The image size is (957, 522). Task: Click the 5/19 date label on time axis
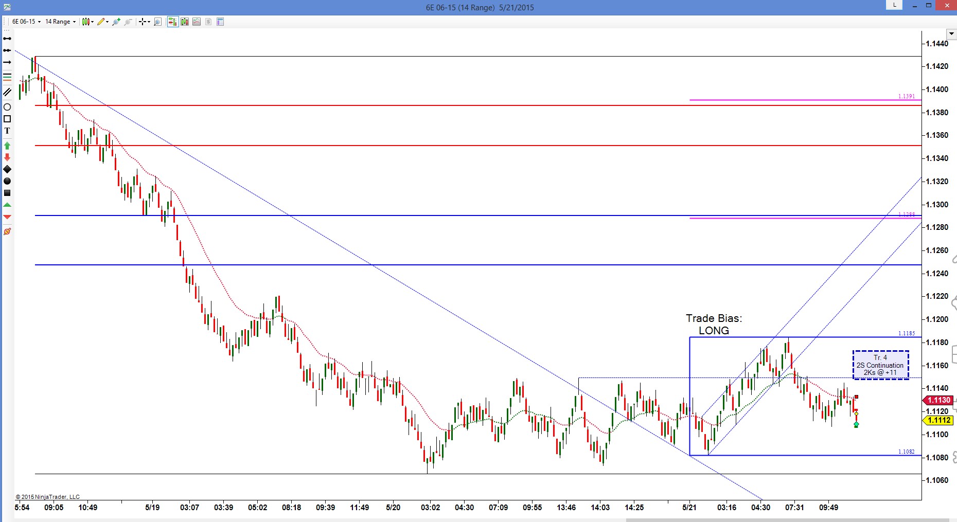pos(152,507)
